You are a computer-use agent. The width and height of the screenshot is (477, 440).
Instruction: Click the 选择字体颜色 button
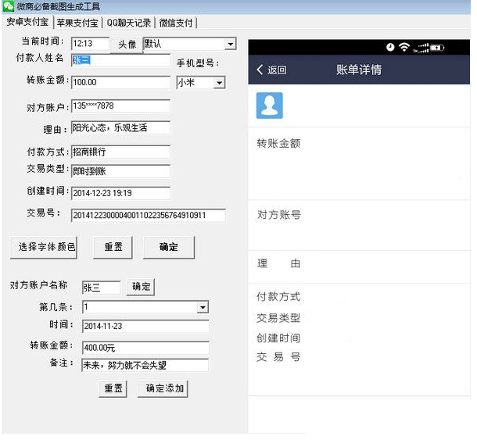[44, 247]
